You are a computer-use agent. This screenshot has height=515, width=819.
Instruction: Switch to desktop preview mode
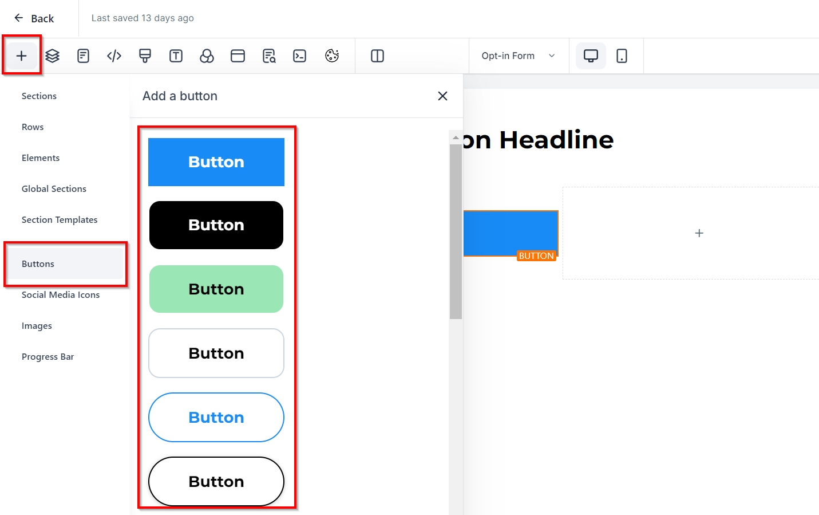(591, 56)
